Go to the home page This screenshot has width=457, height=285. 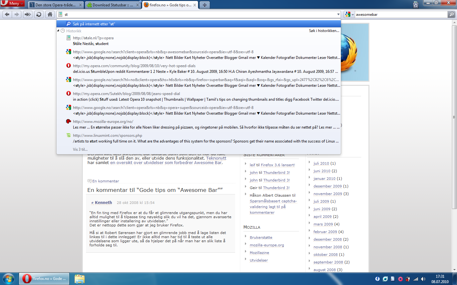pos(50,14)
